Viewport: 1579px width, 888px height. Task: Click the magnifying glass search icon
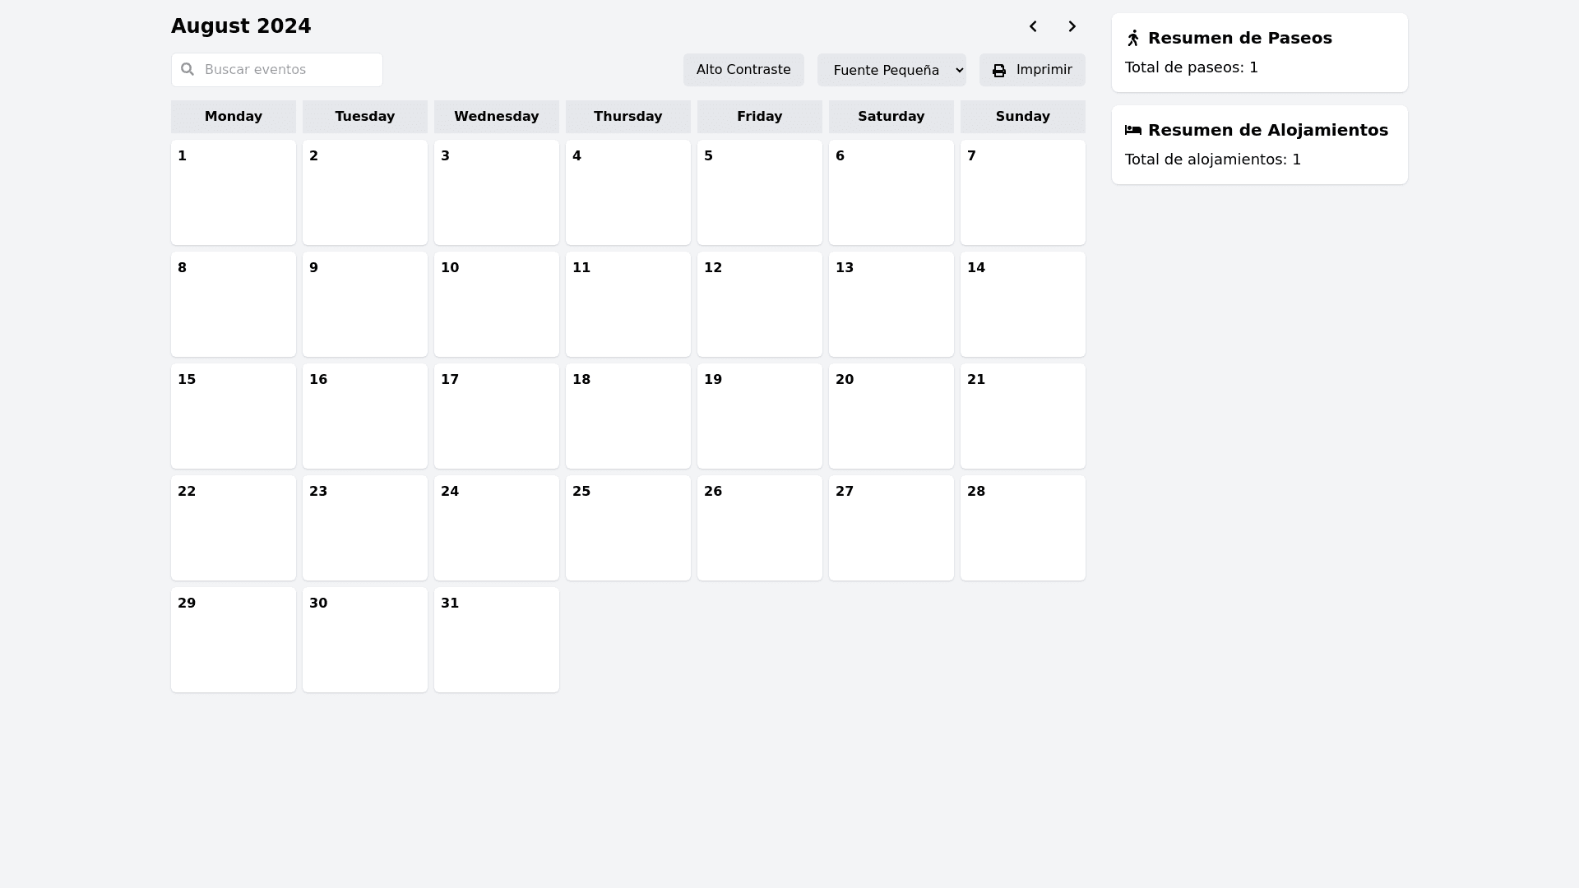click(x=188, y=69)
